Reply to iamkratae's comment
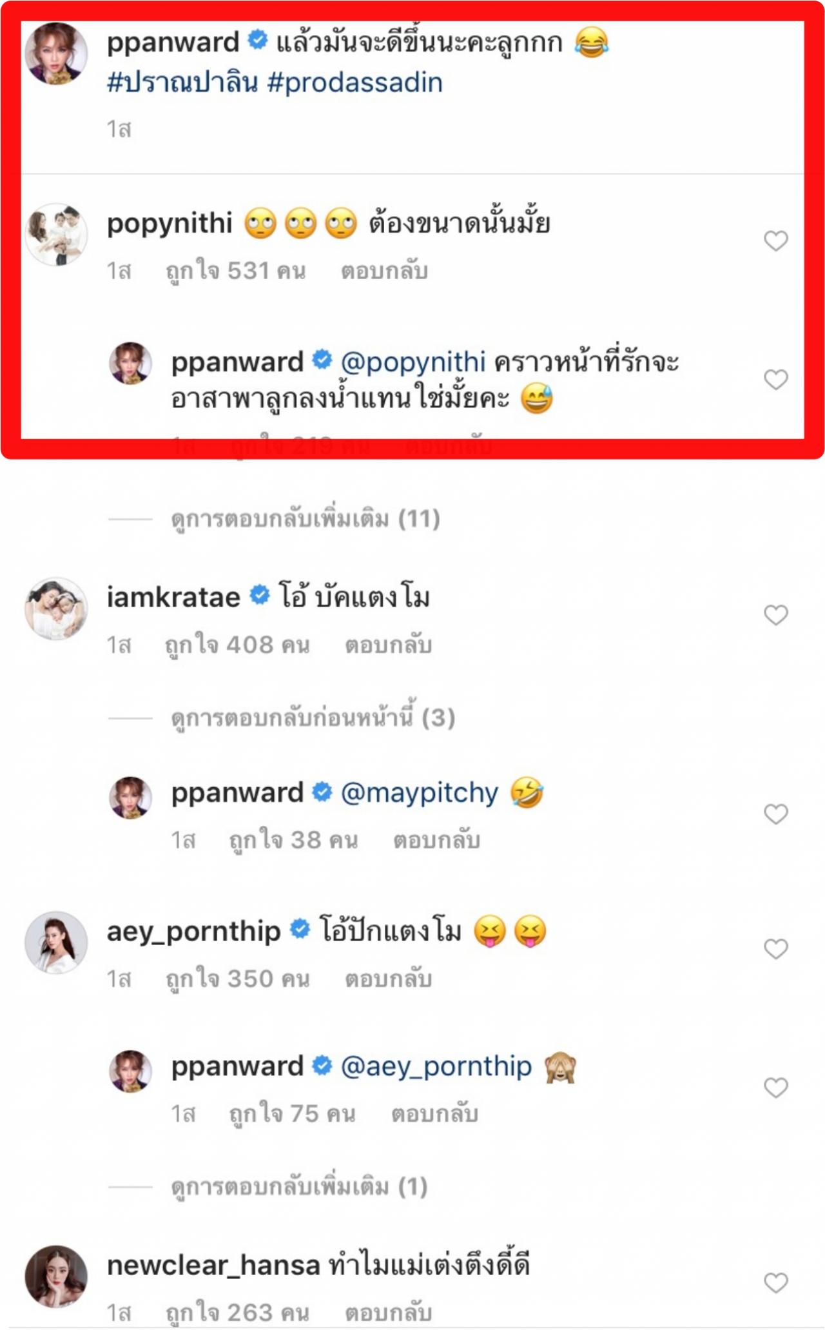 pyautogui.click(x=388, y=645)
